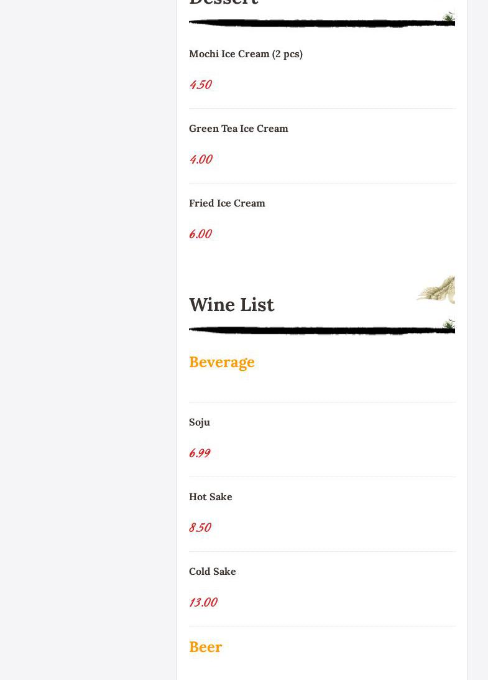Click the Mochi Ice Cream (2 pcs) item
Image resolution: width=488 pixels, height=680 pixels.
coord(246,54)
